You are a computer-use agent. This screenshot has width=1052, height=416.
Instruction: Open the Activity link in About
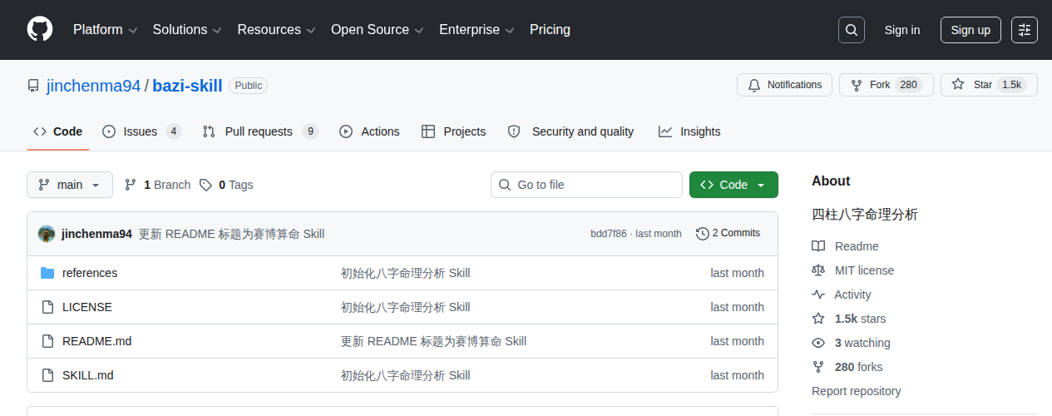point(853,295)
